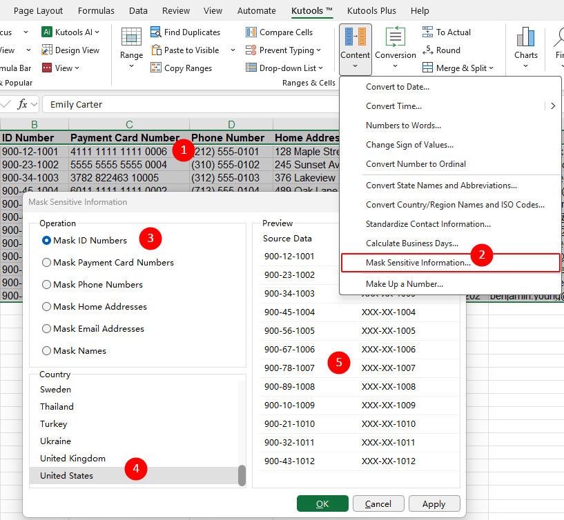Click the Prevent Typing icon
564x520 pixels.
click(251, 50)
